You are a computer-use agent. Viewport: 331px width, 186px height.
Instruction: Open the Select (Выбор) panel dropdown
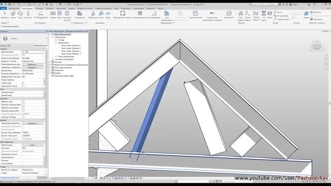click(x=5, y=23)
